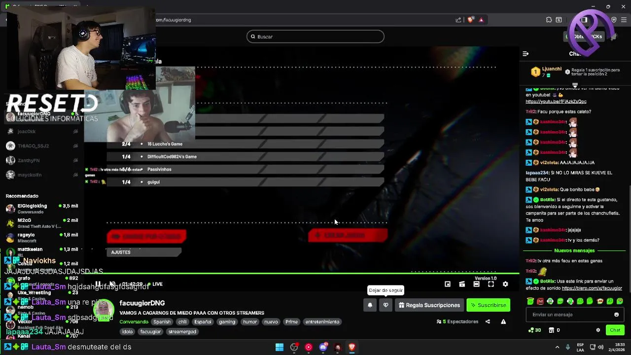Open channel points balance showing 30

pos(534,330)
